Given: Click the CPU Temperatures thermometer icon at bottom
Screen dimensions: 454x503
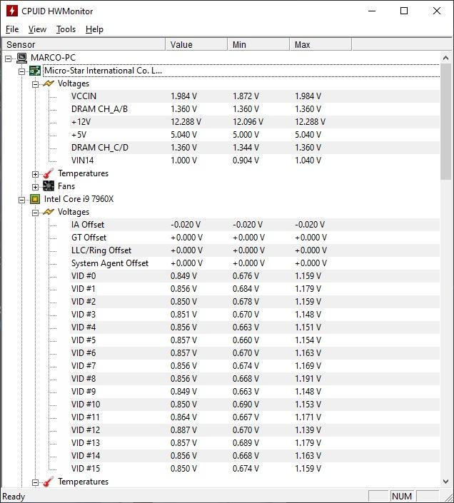Looking at the screenshot, I should click(x=49, y=482).
